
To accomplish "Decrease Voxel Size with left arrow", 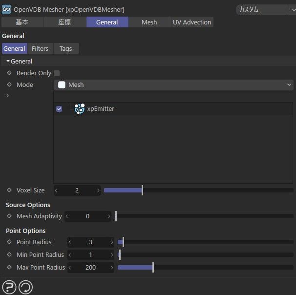I will [x=56, y=190].
